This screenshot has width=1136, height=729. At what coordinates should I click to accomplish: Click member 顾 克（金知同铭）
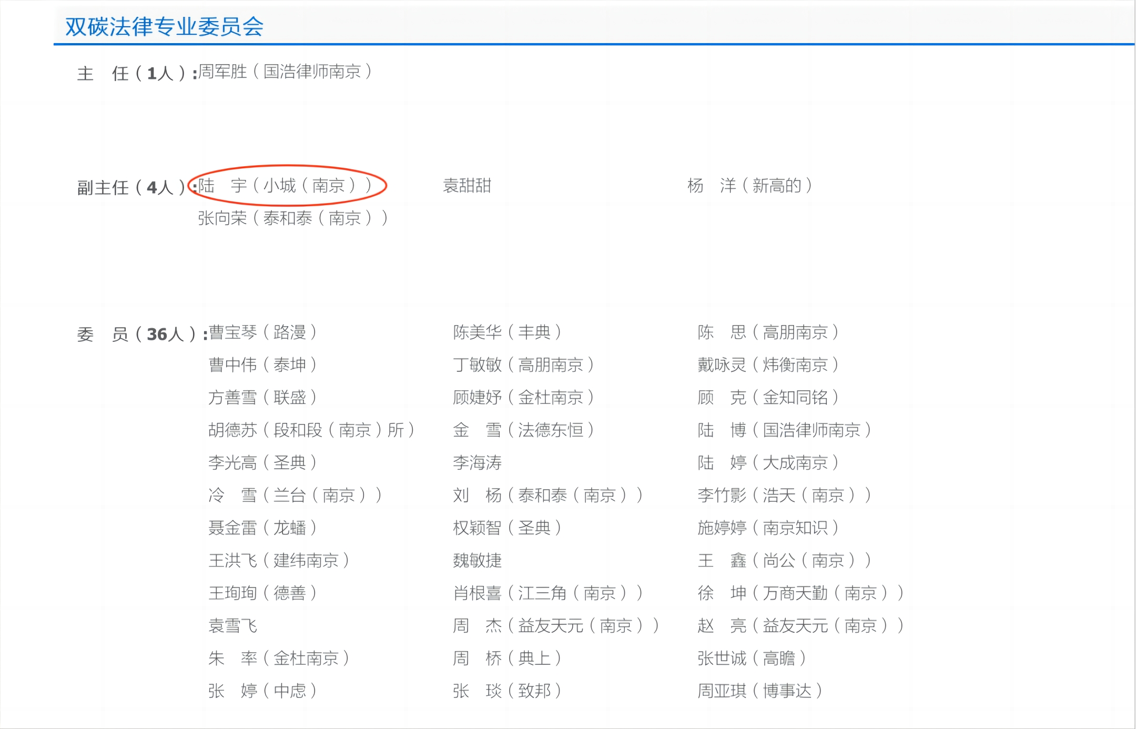768,398
